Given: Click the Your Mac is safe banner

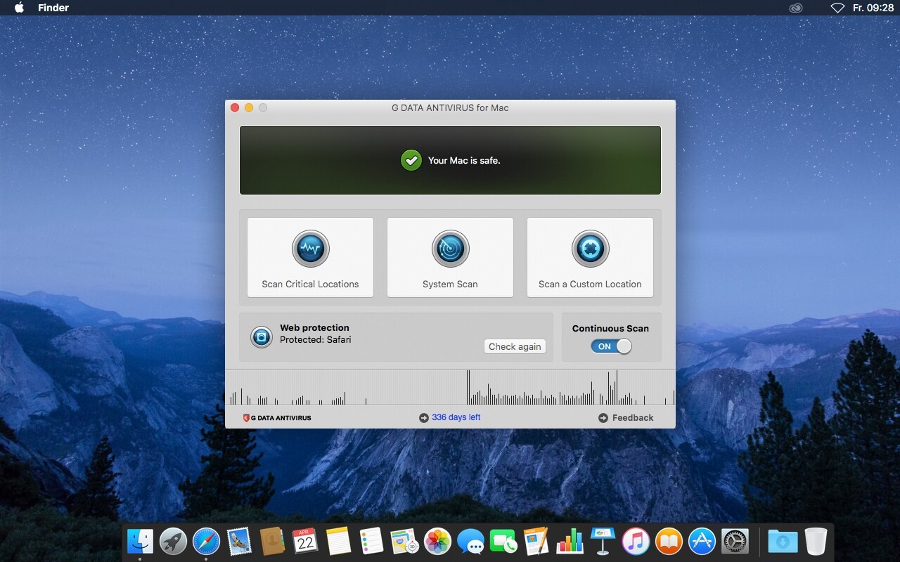Looking at the screenshot, I should [450, 160].
